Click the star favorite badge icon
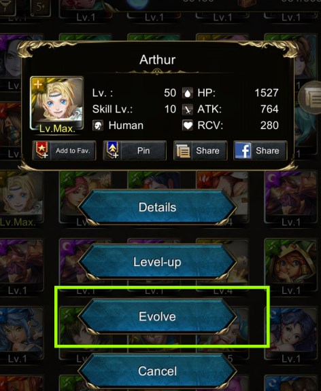 click(41, 150)
